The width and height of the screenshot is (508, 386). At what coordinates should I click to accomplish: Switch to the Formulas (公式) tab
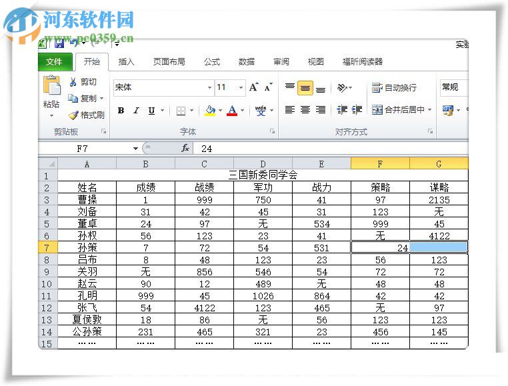pyautogui.click(x=212, y=61)
